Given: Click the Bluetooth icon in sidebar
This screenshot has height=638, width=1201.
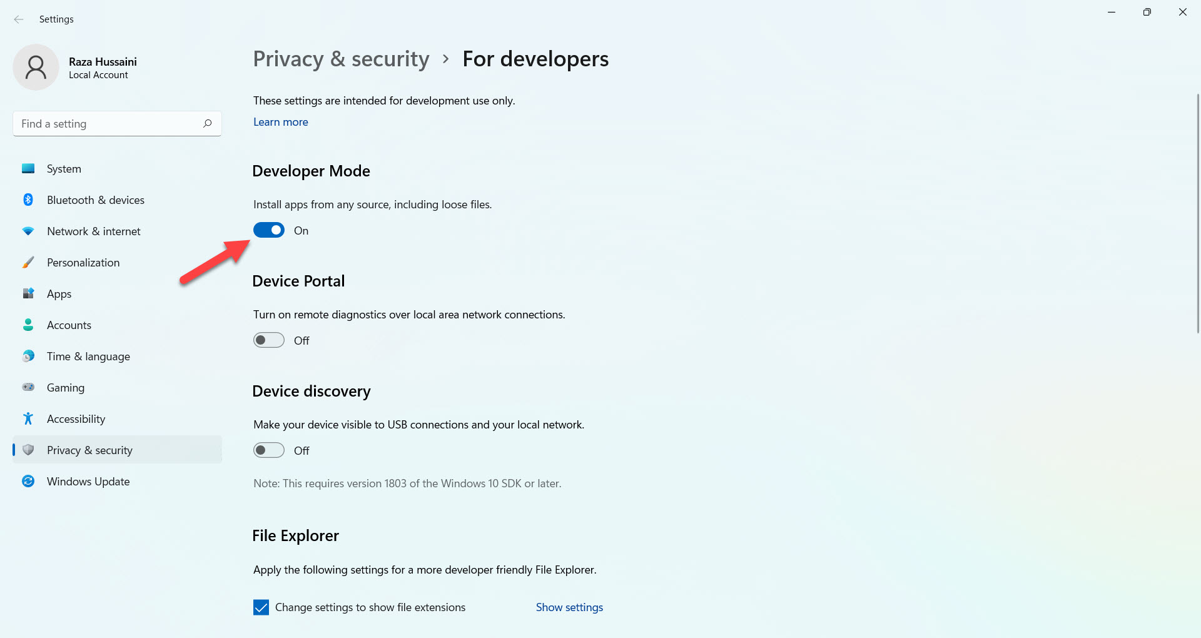Looking at the screenshot, I should [x=28, y=200].
